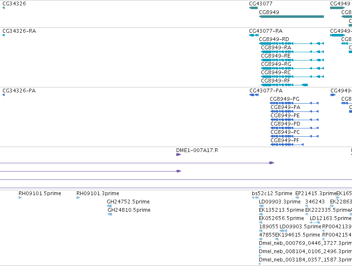The height and width of the screenshot is (266, 352).
Task: Click the GH24810.5prime EST arrow glyph
Action: point(110,214)
